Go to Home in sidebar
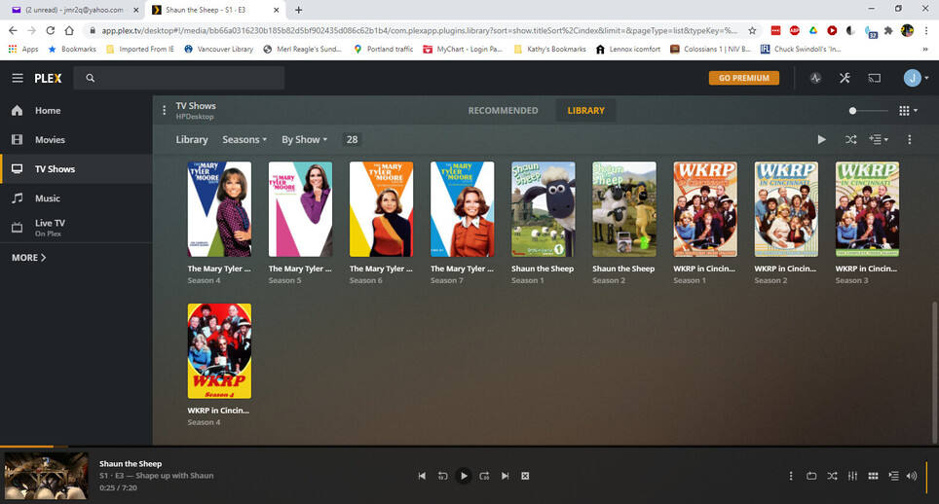 pyautogui.click(x=76, y=111)
